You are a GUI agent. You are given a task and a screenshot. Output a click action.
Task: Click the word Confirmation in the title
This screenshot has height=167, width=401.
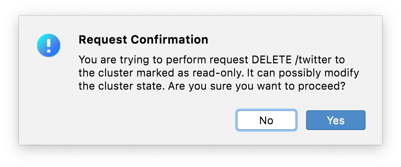pyautogui.click(x=169, y=39)
